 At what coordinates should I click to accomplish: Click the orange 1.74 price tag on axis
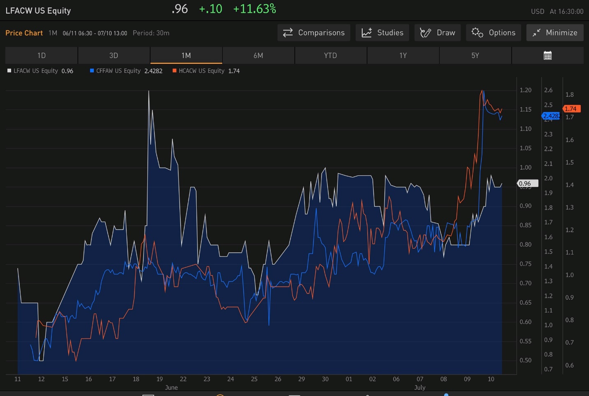(571, 109)
